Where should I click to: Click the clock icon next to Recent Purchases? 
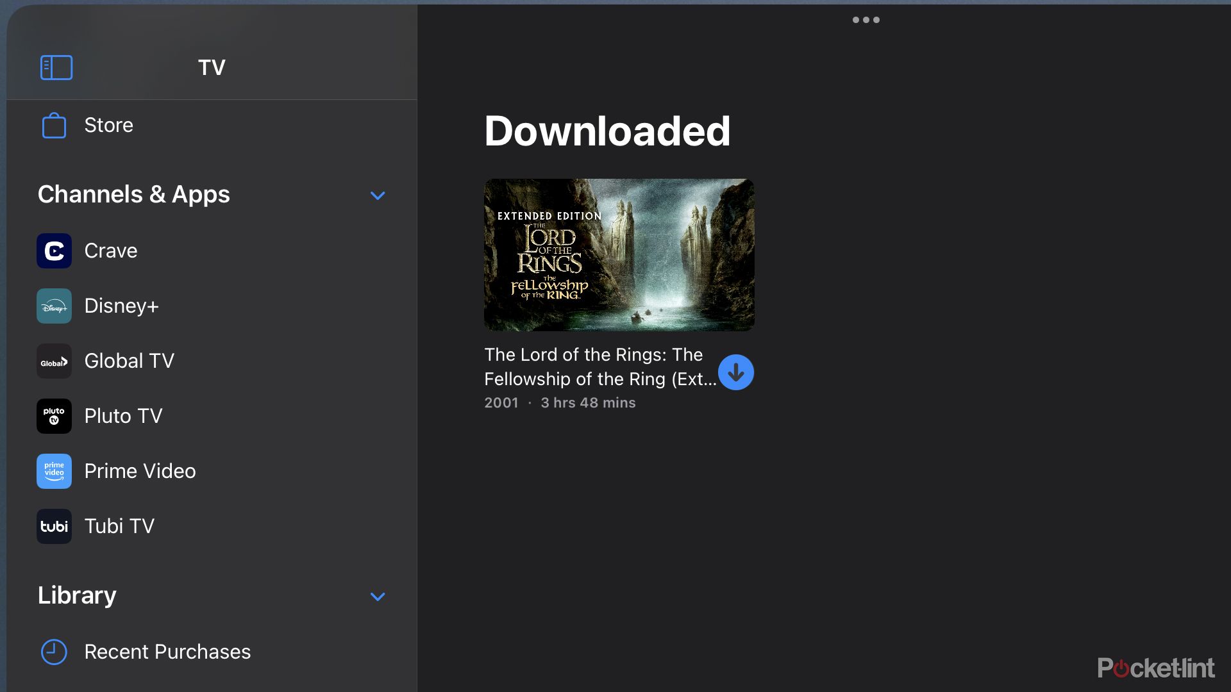53,652
